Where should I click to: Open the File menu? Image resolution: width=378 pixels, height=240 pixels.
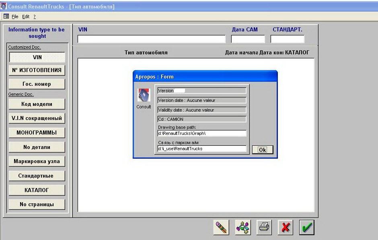[x=15, y=17]
